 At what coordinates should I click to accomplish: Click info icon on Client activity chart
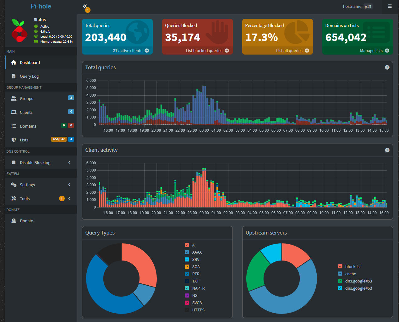[x=387, y=150]
